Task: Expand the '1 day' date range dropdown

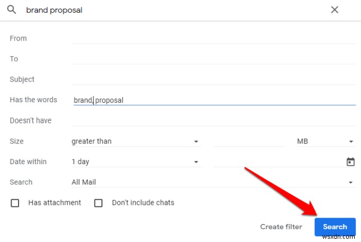Action: pos(136,162)
